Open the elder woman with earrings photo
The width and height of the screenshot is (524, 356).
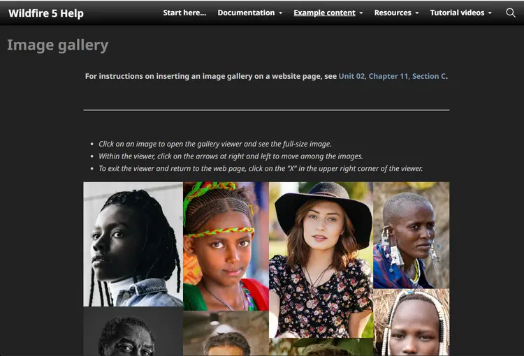[411, 235]
